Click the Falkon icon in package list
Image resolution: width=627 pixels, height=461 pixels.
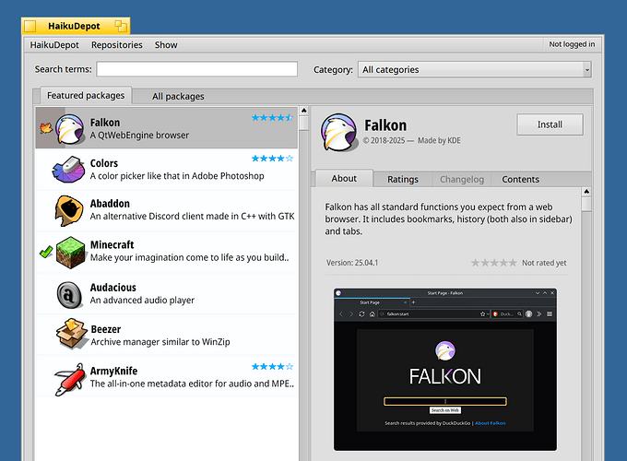tap(70, 129)
